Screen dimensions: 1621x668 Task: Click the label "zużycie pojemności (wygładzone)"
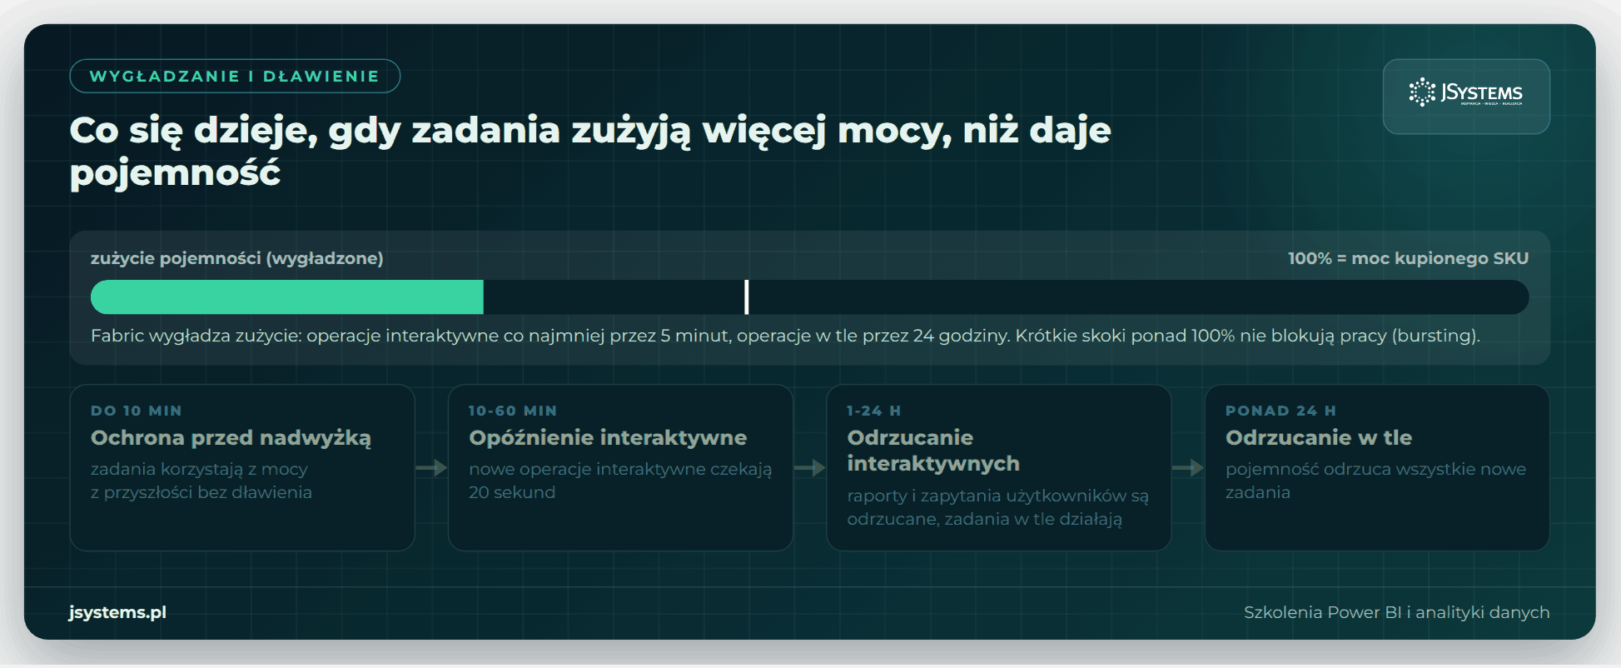point(237,258)
